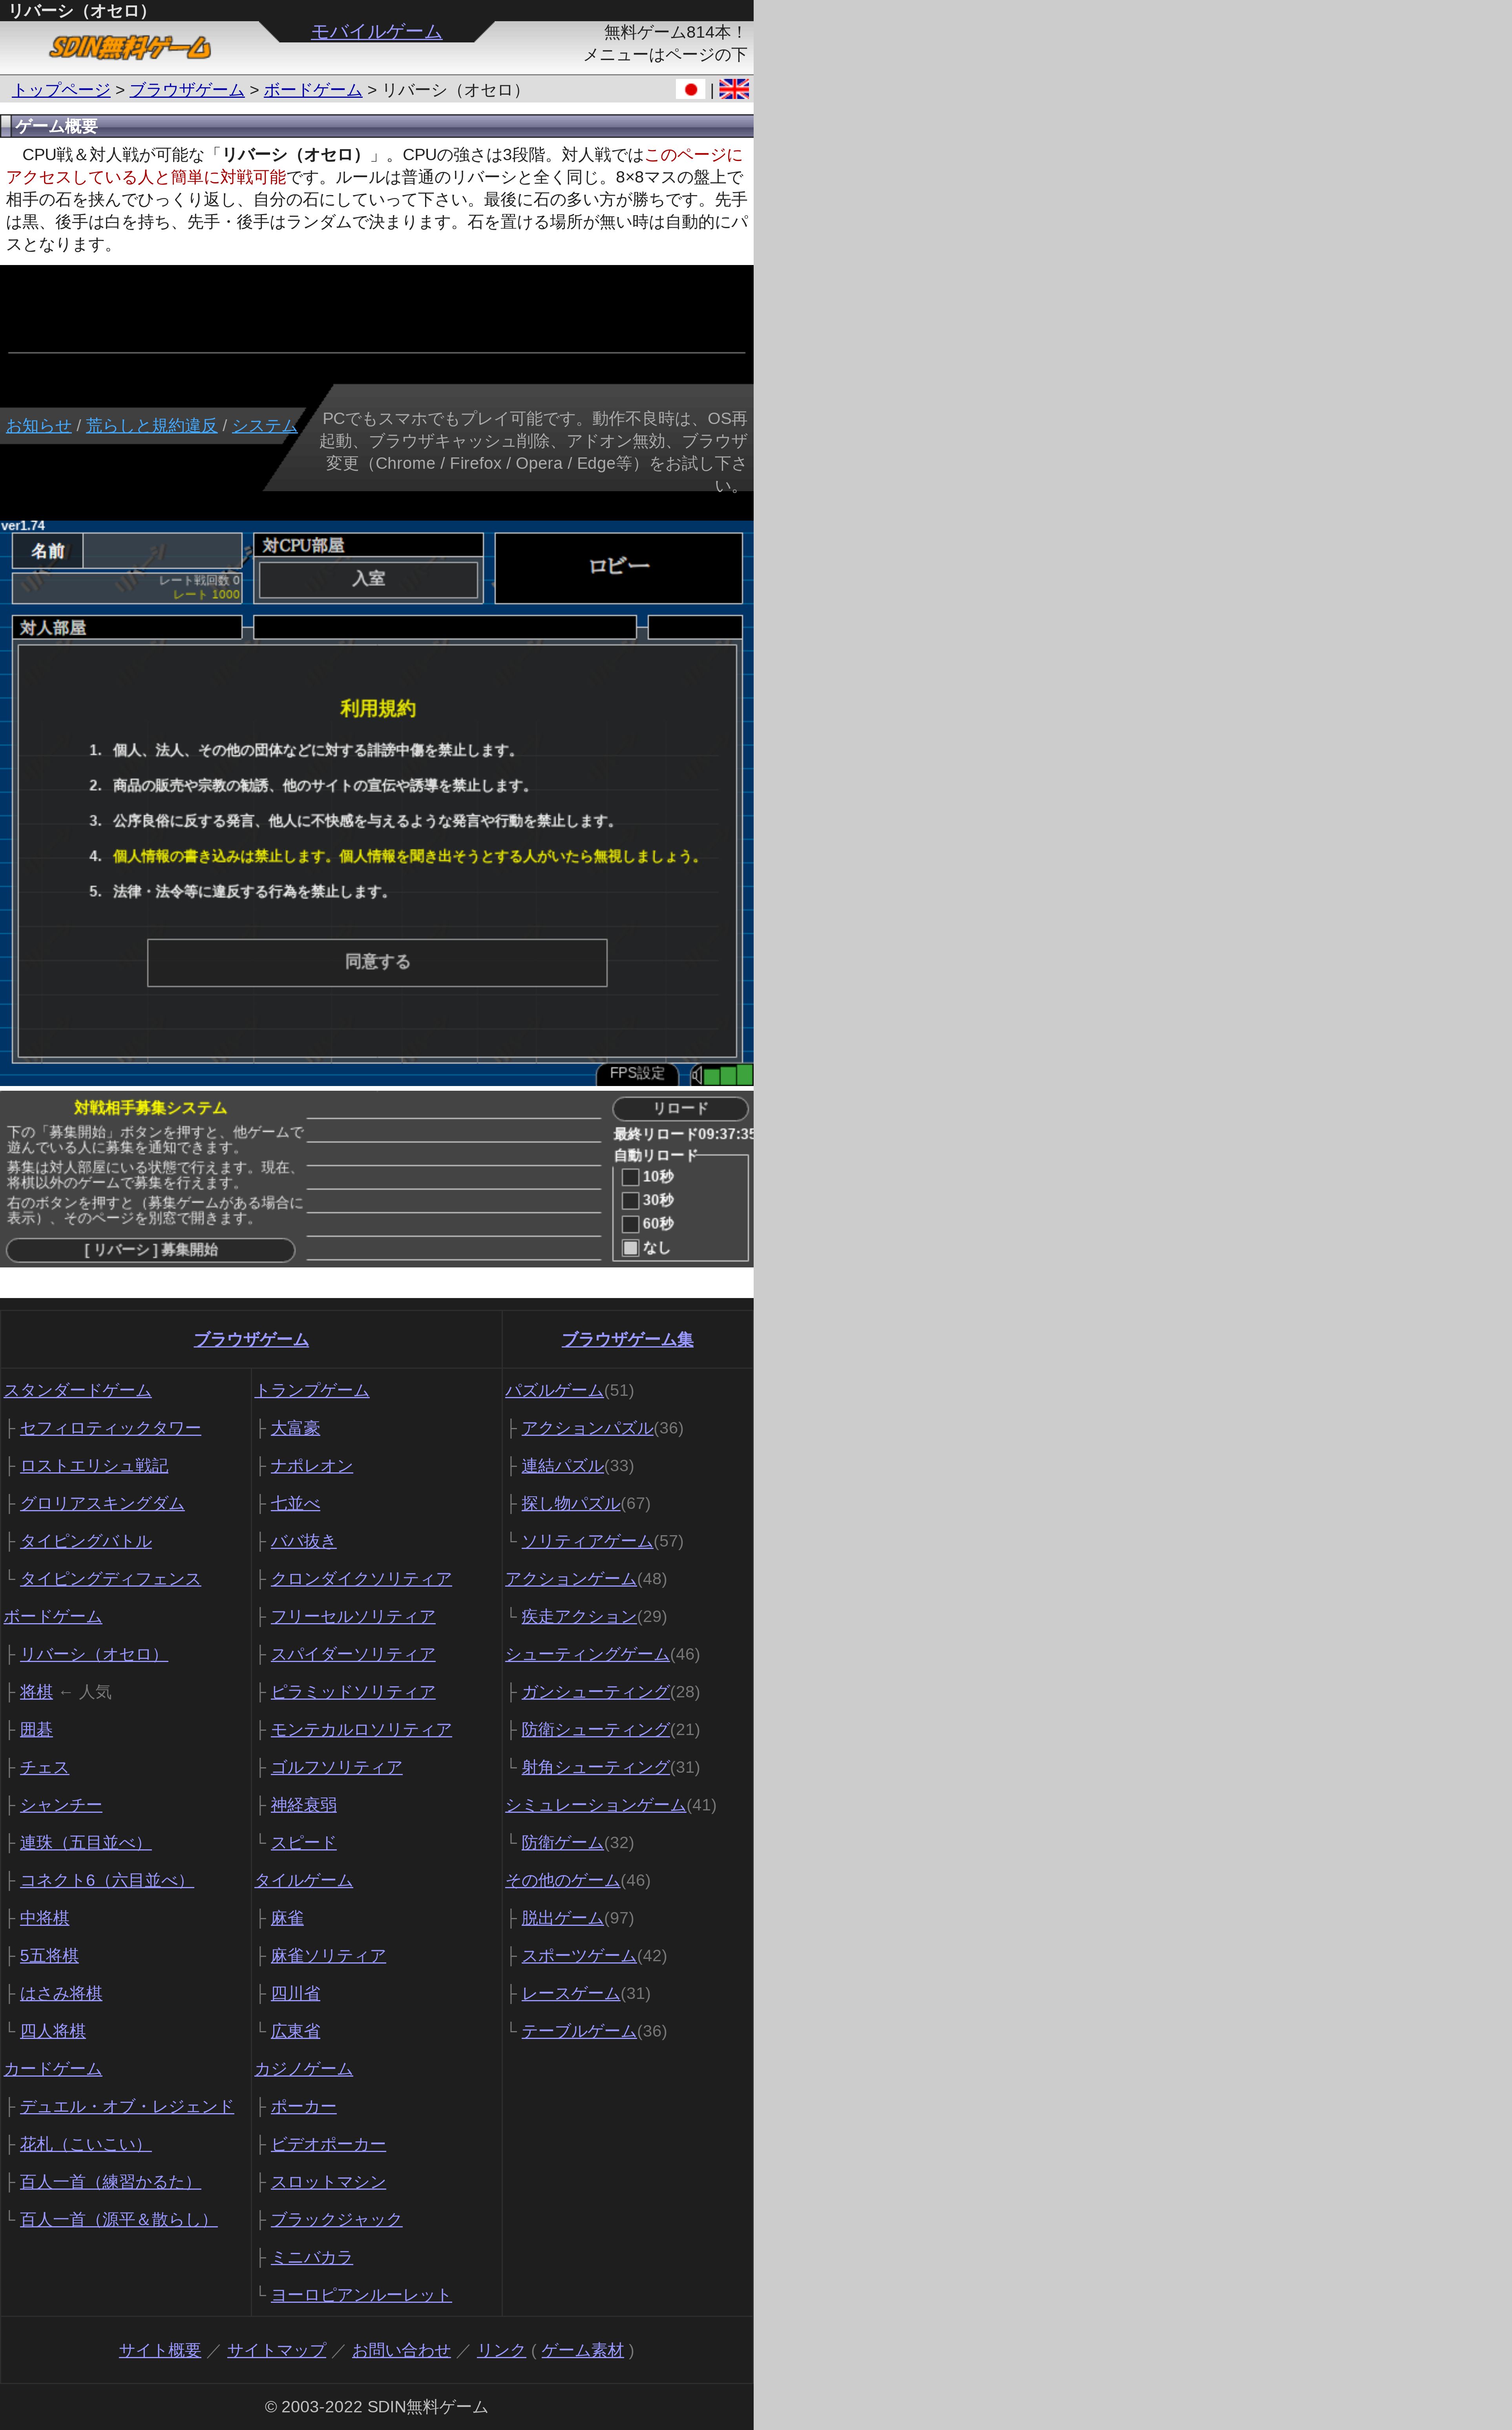Open ボードゲーム breadcrumb link
Image resolution: width=1512 pixels, height=2430 pixels.
pos(313,90)
